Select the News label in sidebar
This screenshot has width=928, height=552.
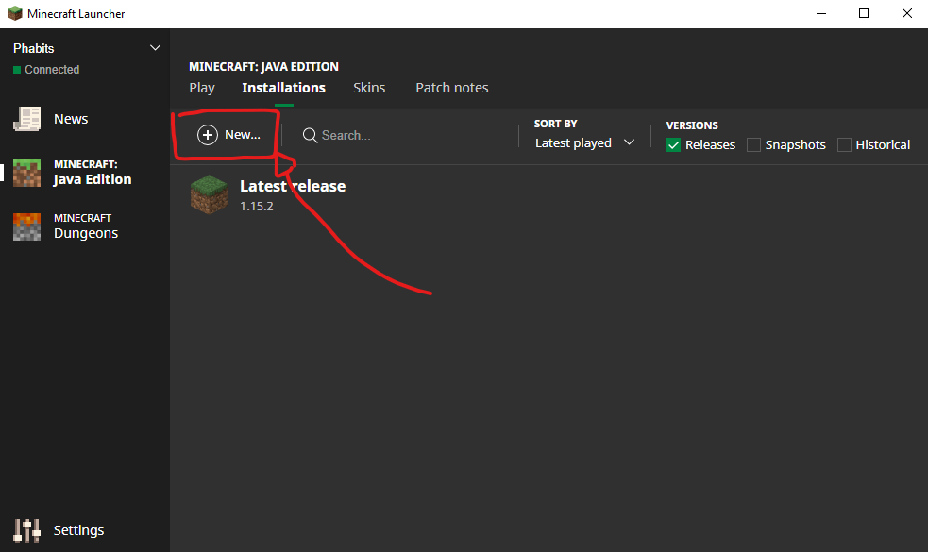pyautogui.click(x=71, y=119)
